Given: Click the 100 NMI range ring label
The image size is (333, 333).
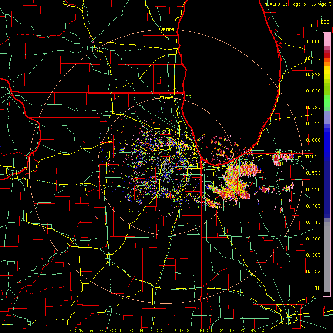Looking at the screenshot, I should click(166, 29).
